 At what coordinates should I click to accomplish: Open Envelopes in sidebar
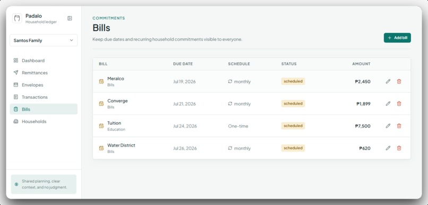click(x=44, y=85)
